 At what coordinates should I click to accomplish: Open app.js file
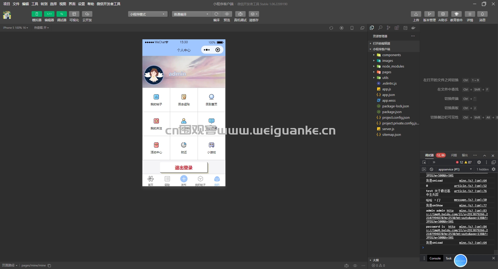pos(394,89)
